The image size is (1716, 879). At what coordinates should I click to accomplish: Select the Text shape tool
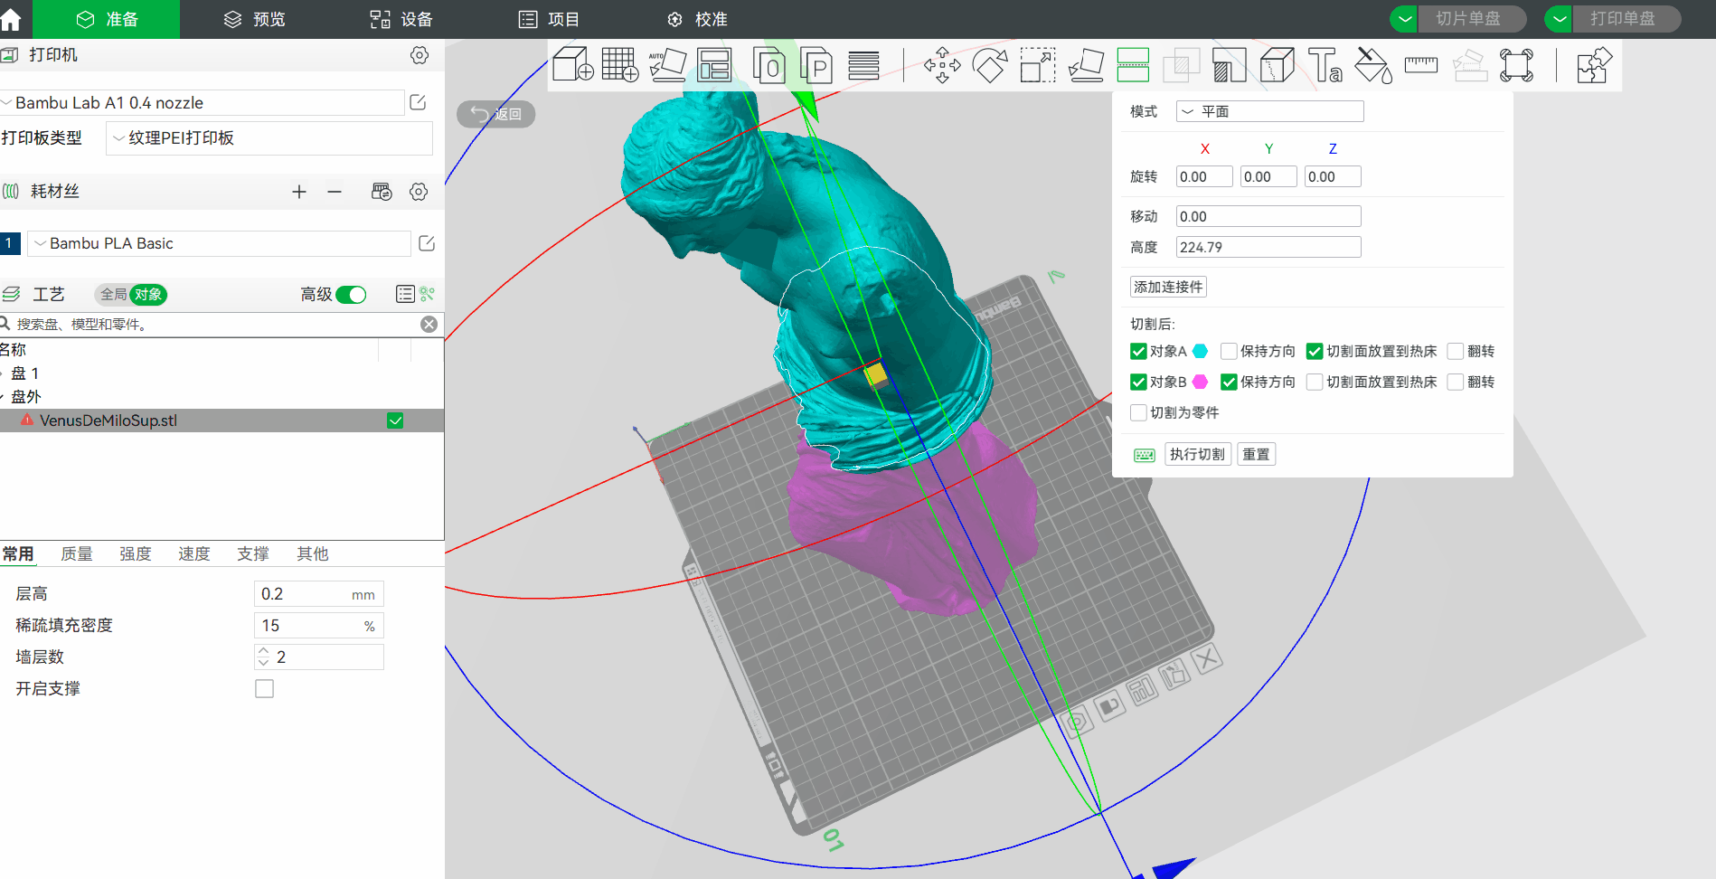(1325, 65)
